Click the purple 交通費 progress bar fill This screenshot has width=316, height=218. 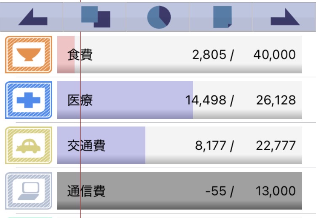[x=102, y=145]
